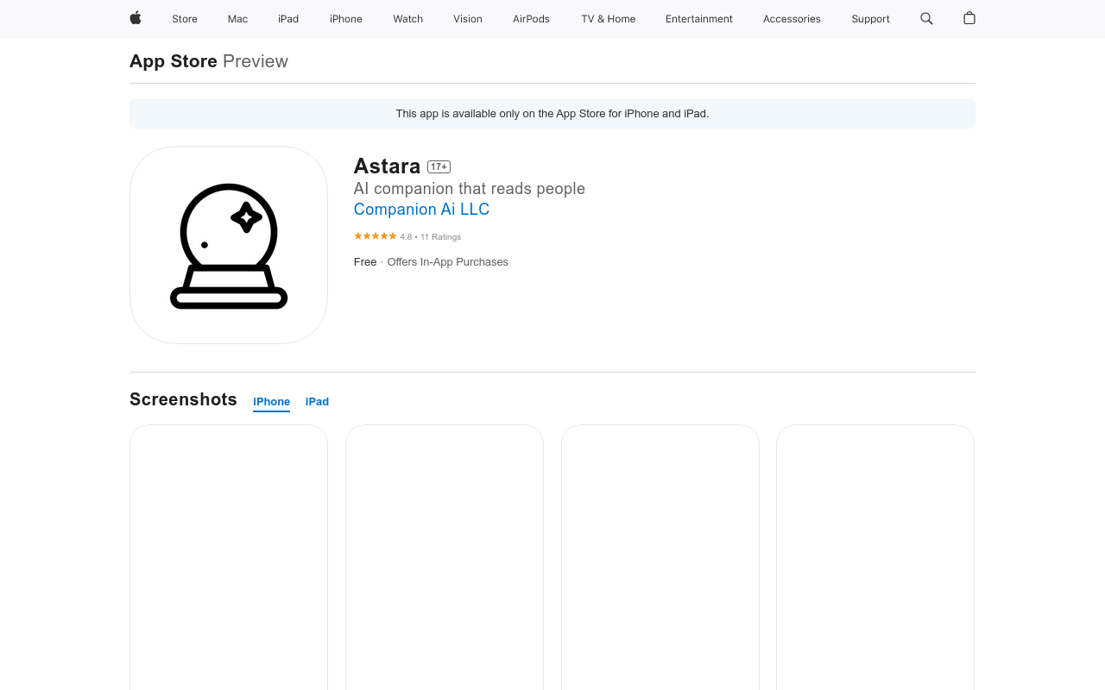The width and height of the screenshot is (1105, 690).
Task: Open the third screenshot thumbnail
Action: [660, 557]
